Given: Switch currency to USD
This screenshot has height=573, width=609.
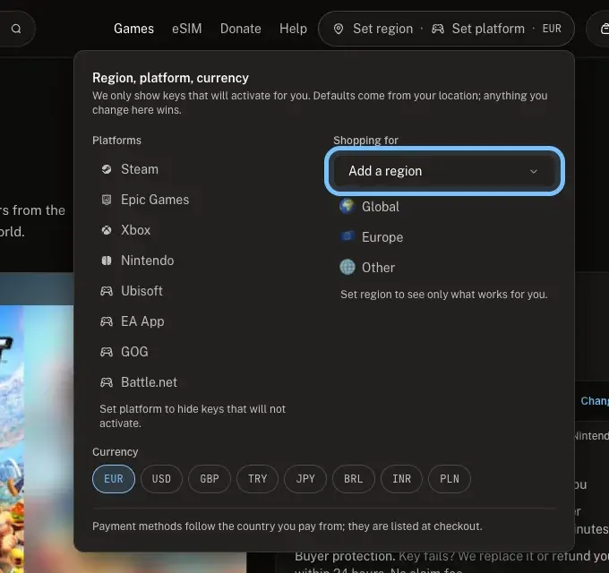Looking at the screenshot, I should click(x=161, y=479).
